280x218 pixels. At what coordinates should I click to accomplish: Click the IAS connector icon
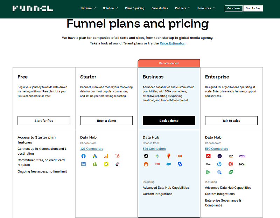242,164
